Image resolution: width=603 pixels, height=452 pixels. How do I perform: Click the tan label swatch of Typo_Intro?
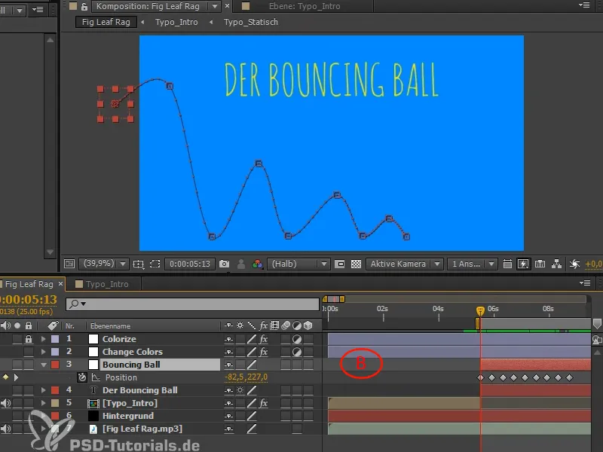tap(55, 403)
